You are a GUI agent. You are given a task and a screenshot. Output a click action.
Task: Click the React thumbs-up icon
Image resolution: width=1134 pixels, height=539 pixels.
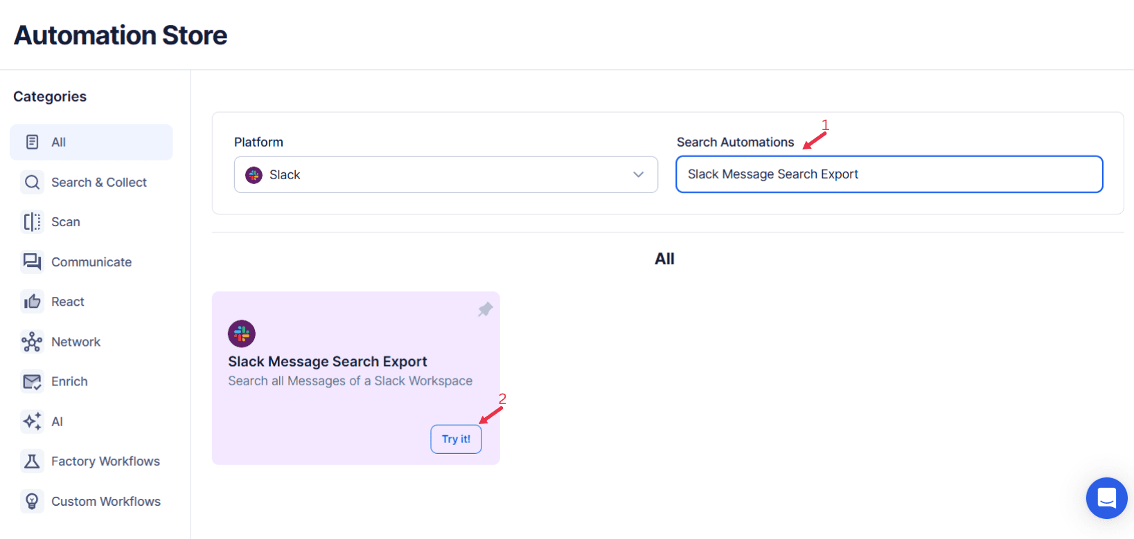pyautogui.click(x=32, y=301)
